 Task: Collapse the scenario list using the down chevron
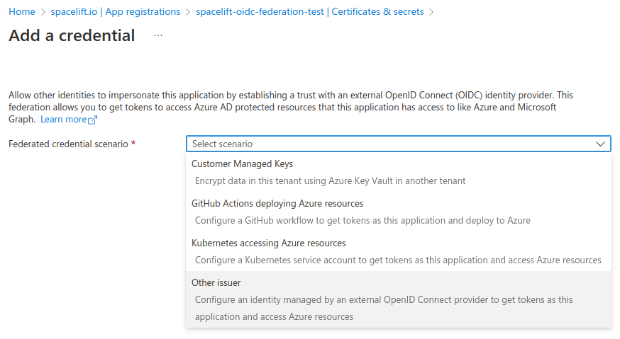click(x=601, y=144)
